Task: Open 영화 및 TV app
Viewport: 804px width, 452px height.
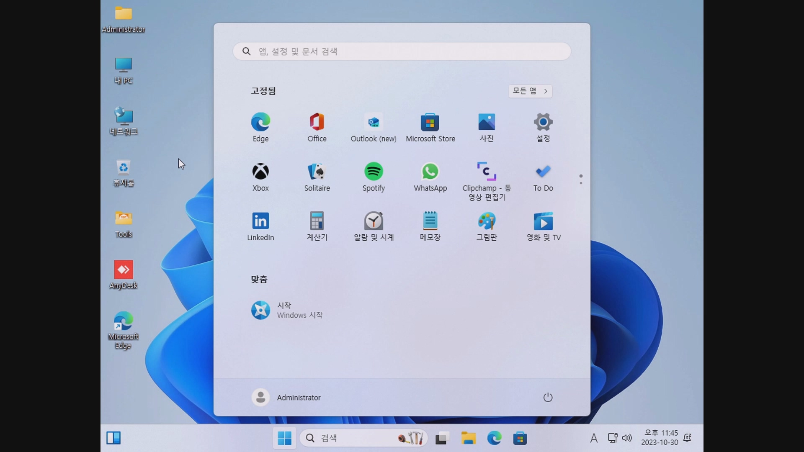Action: point(543,226)
